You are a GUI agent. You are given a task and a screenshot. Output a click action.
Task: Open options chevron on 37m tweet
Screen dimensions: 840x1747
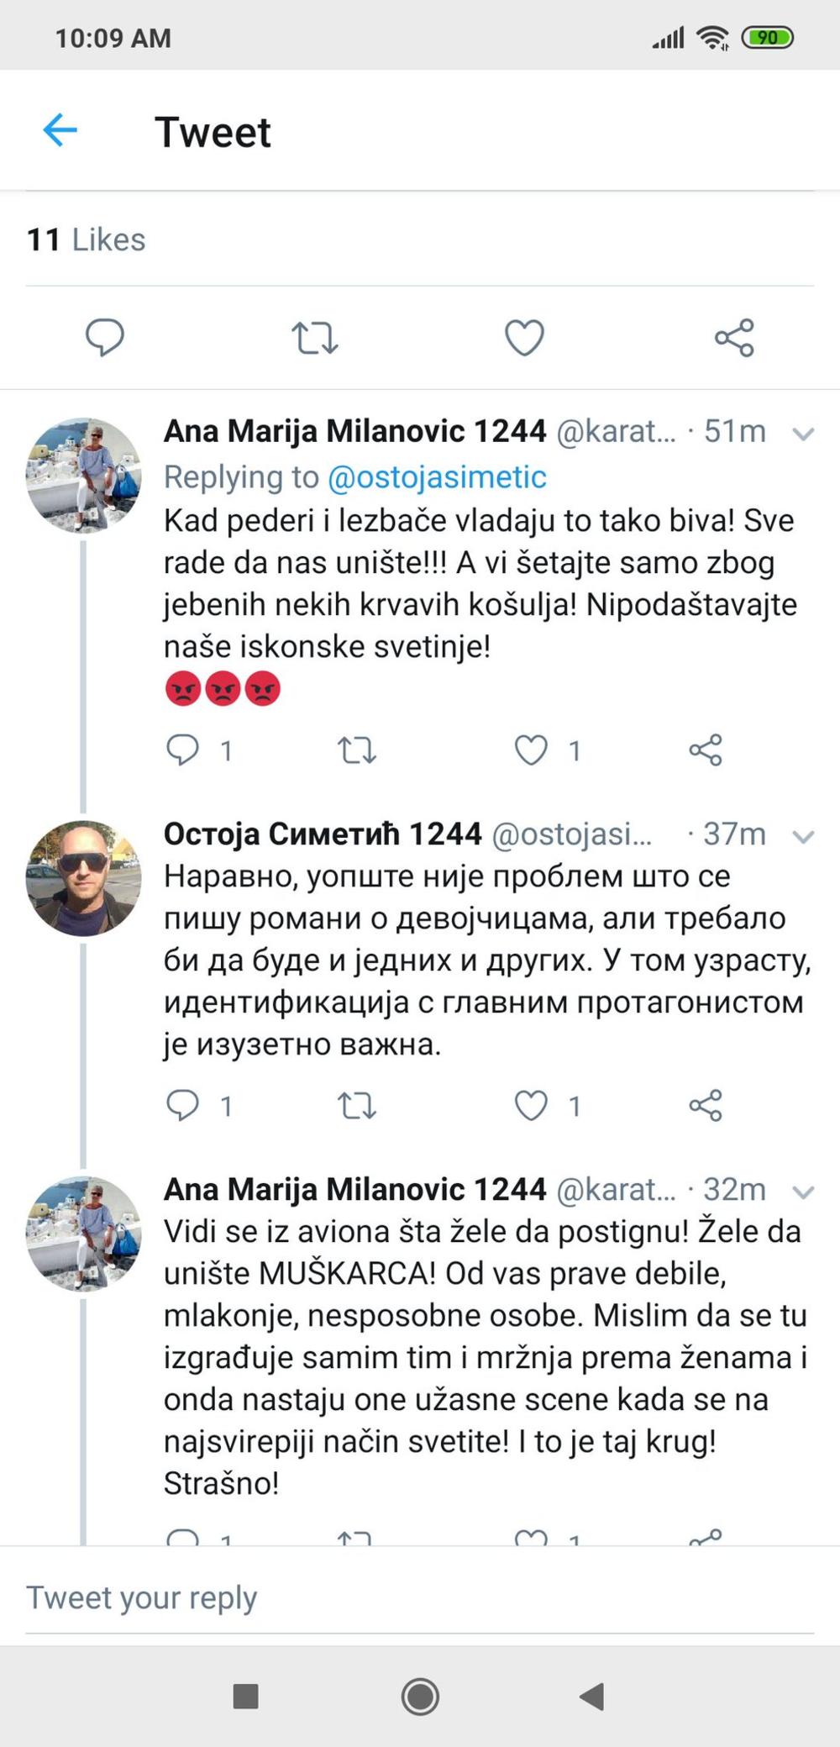click(x=803, y=836)
